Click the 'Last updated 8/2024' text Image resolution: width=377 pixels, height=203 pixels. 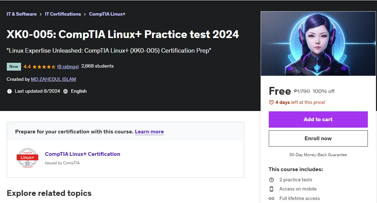[37, 91]
